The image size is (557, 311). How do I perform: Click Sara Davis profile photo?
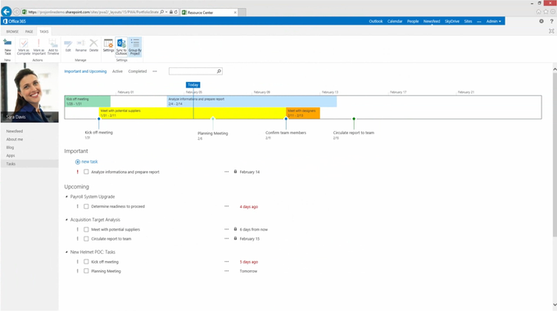pyautogui.click(x=29, y=92)
